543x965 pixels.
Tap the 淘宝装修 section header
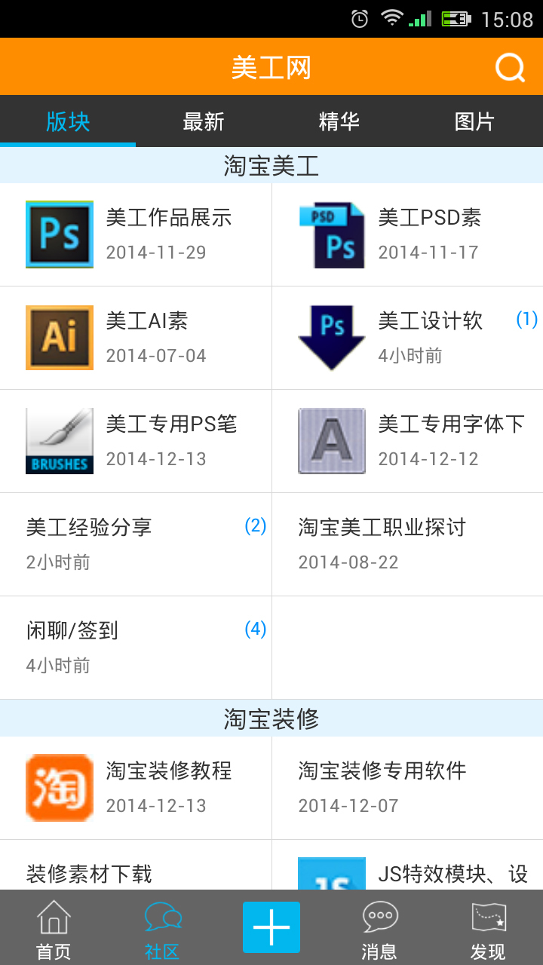tap(271, 718)
